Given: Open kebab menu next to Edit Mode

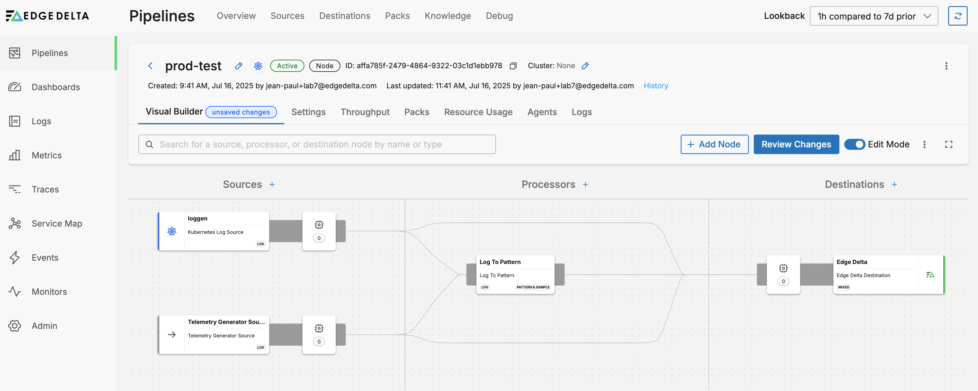Looking at the screenshot, I should click(924, 144).
